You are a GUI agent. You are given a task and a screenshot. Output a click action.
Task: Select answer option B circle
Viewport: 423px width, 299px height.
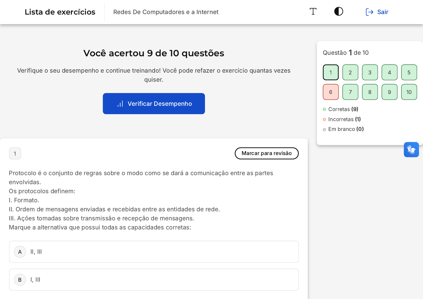20,280
